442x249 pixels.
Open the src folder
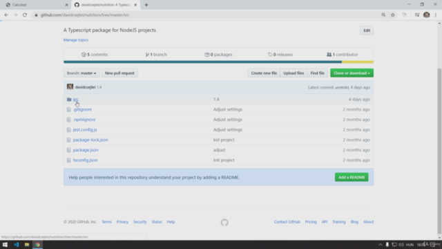(x=75, y=100)
